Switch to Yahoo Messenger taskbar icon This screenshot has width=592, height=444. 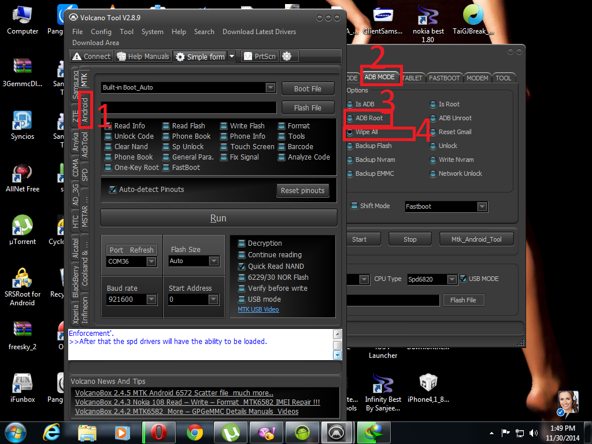pos(266,432)
